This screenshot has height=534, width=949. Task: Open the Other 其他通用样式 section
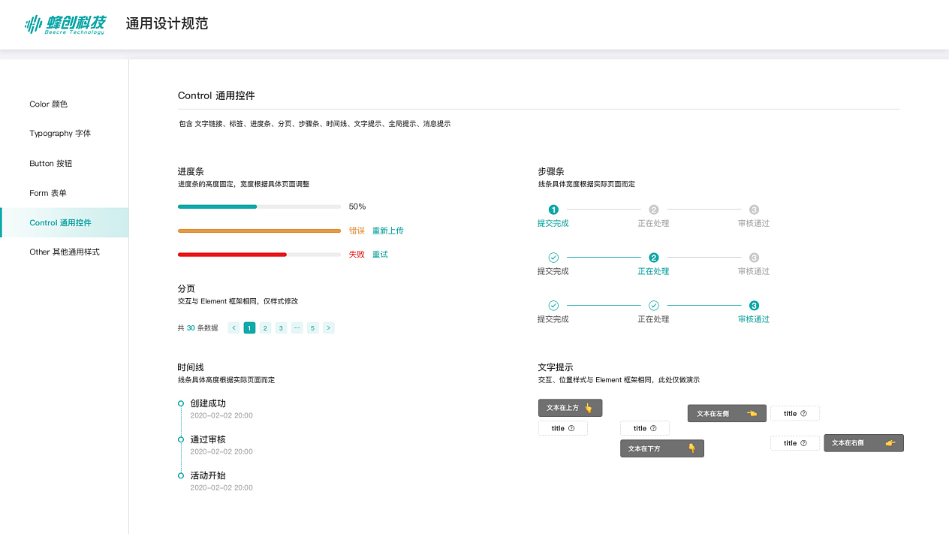66,252
